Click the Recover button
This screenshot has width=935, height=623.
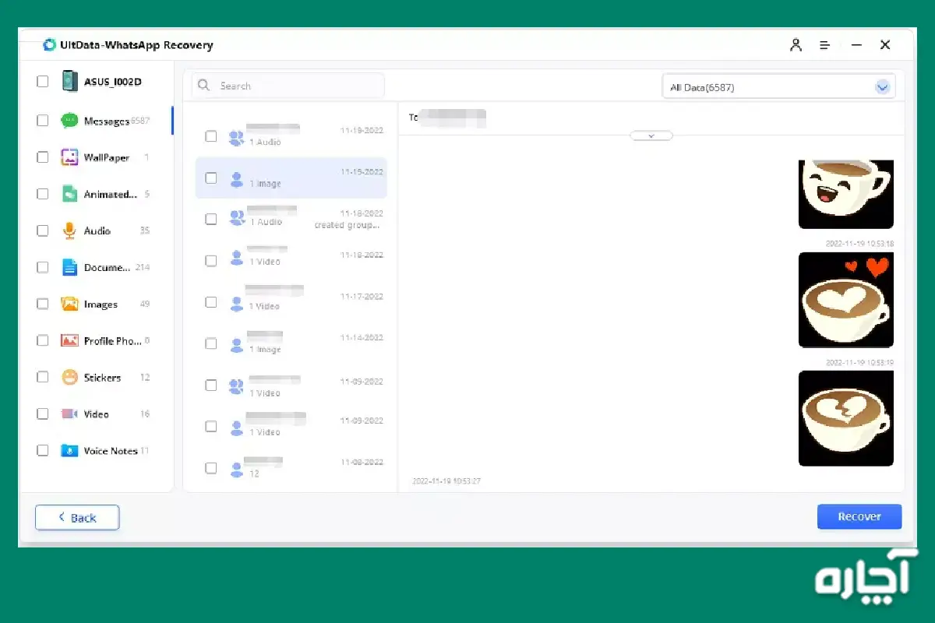coord(859,516)
